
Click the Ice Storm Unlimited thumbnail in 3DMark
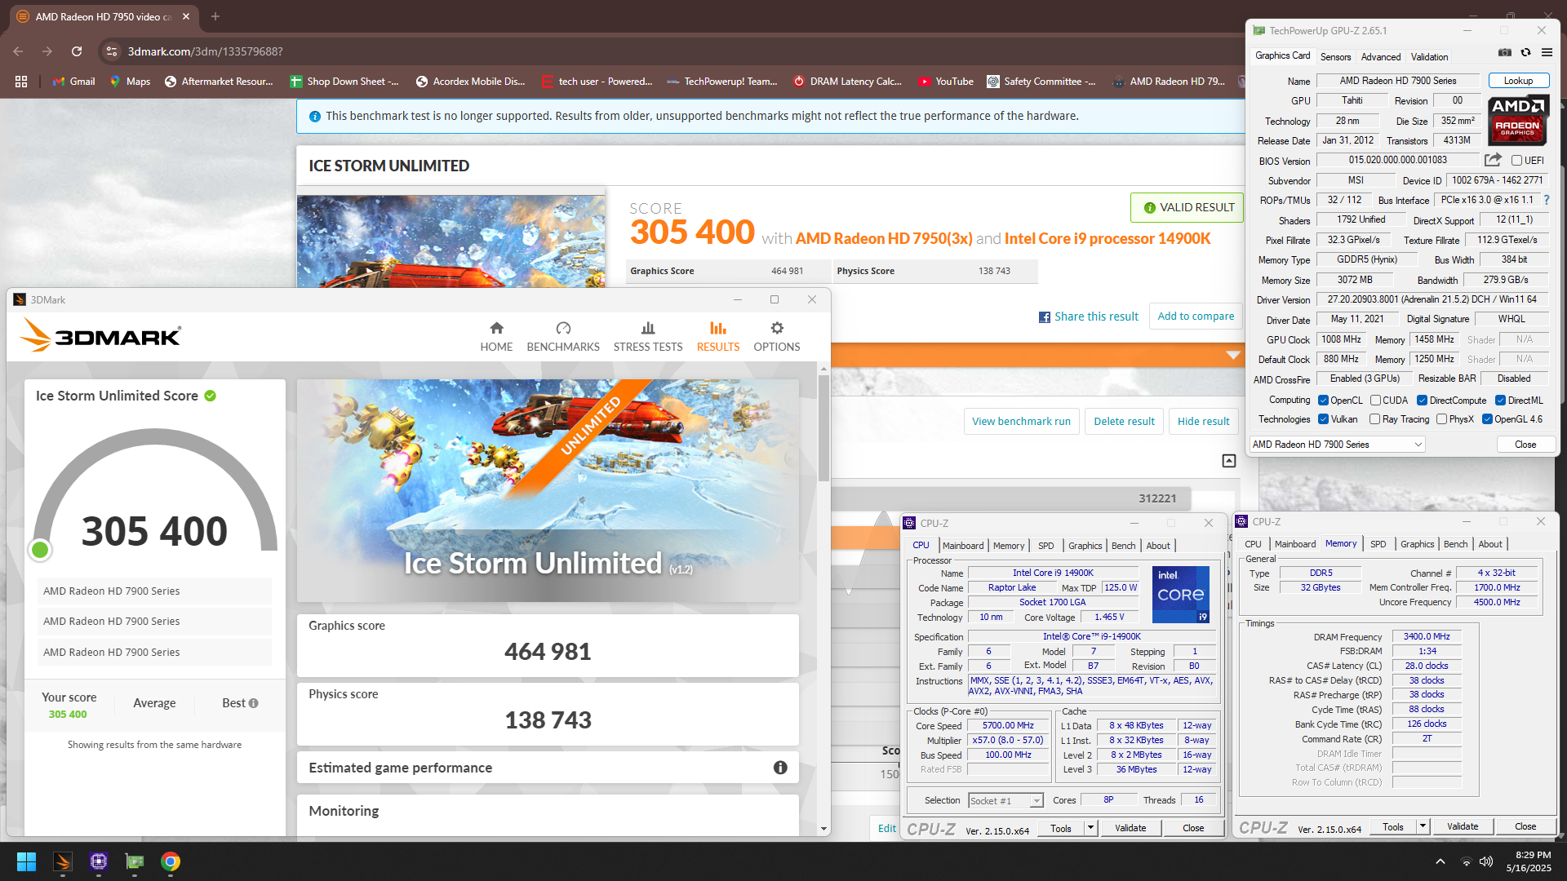tap(548, 490)
